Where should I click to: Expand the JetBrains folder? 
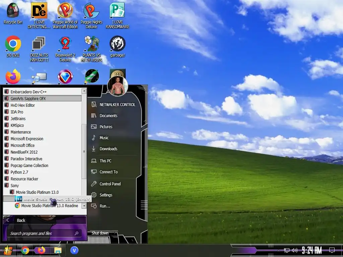click(43, 119)
